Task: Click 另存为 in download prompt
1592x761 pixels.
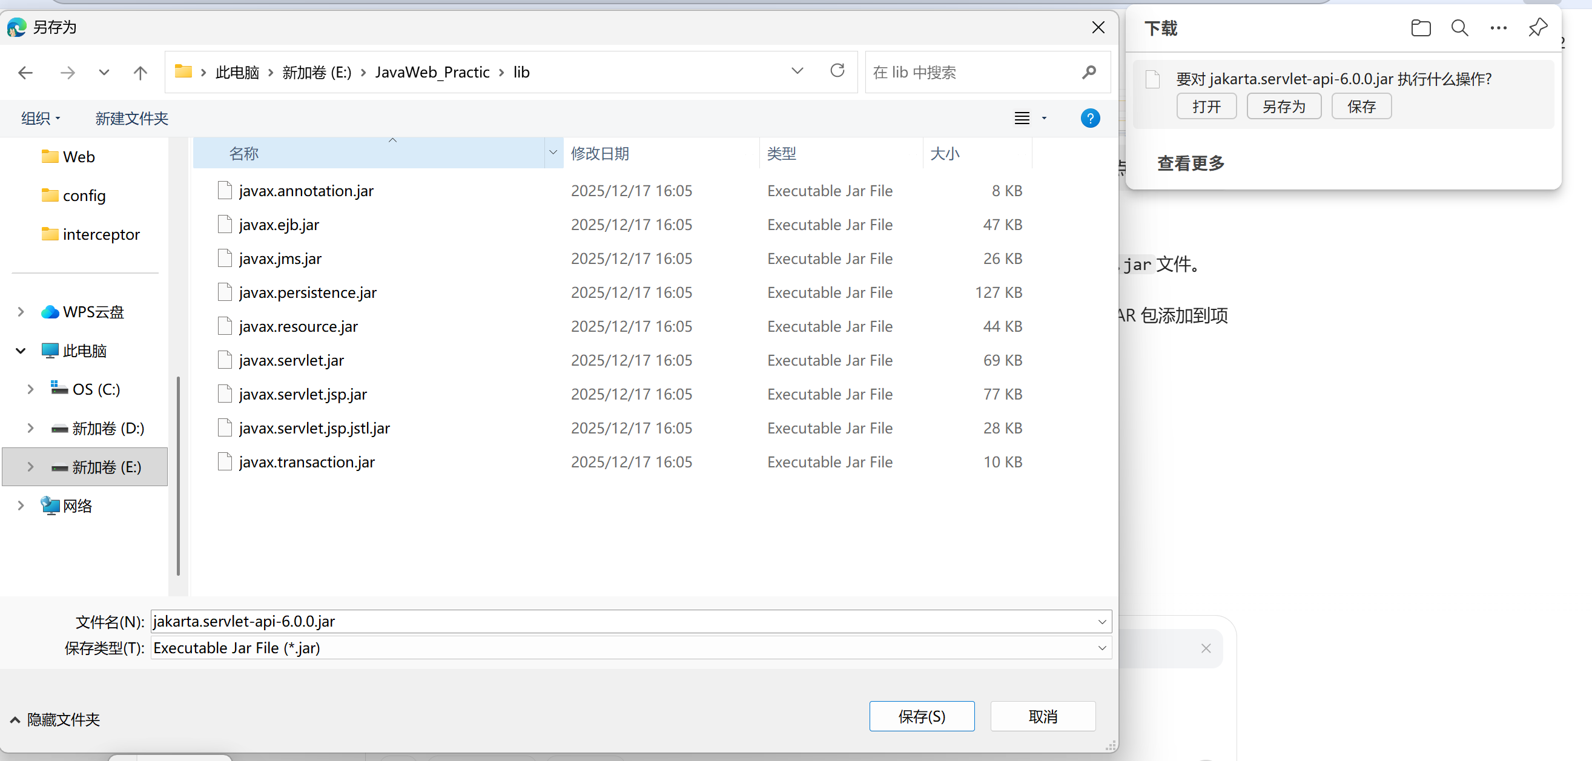Action: 1284,106
